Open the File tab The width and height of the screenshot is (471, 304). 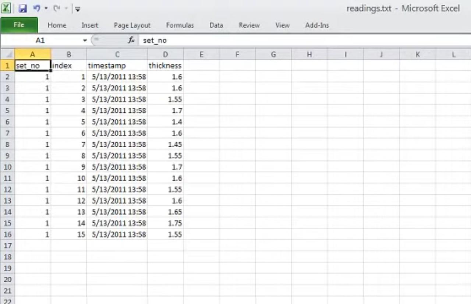tap(19, 25)
